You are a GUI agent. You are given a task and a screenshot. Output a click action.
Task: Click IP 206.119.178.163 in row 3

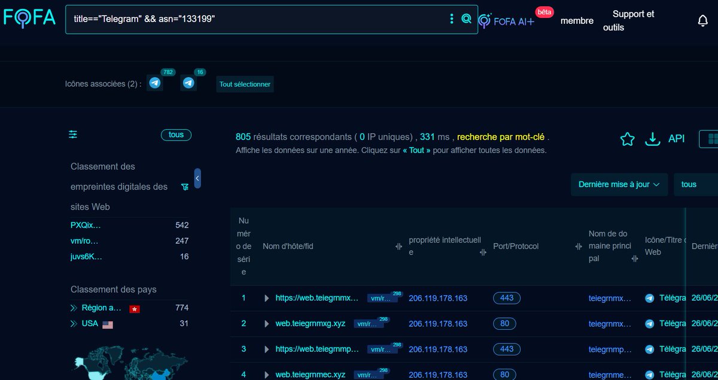pos(438,349)
